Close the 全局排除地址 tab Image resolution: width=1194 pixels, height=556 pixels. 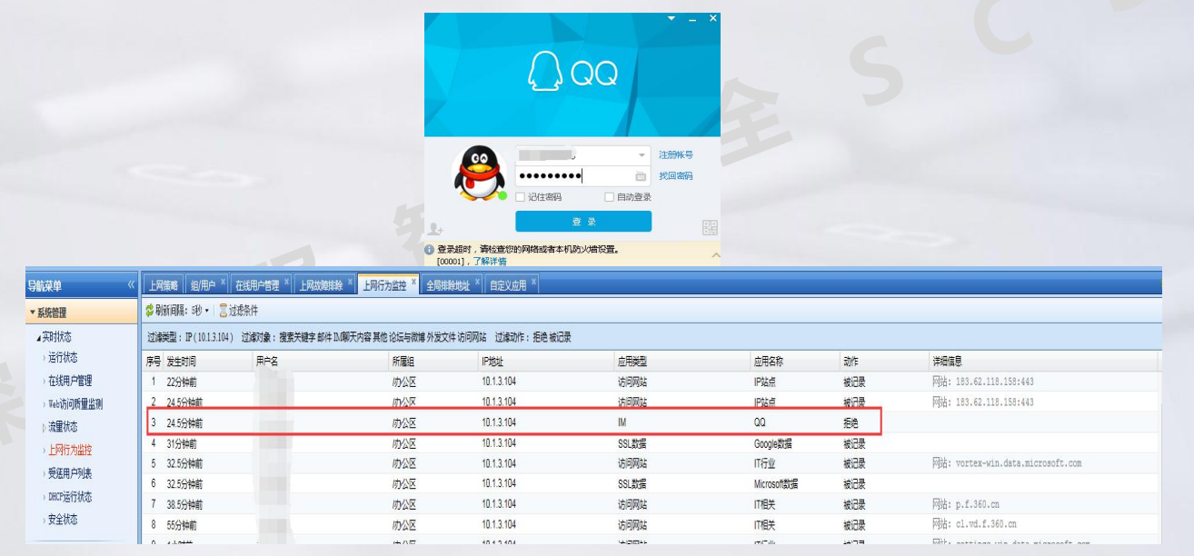(x=478, y=283)
